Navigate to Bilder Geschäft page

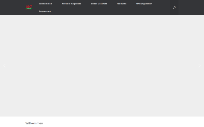pos(99,4)
